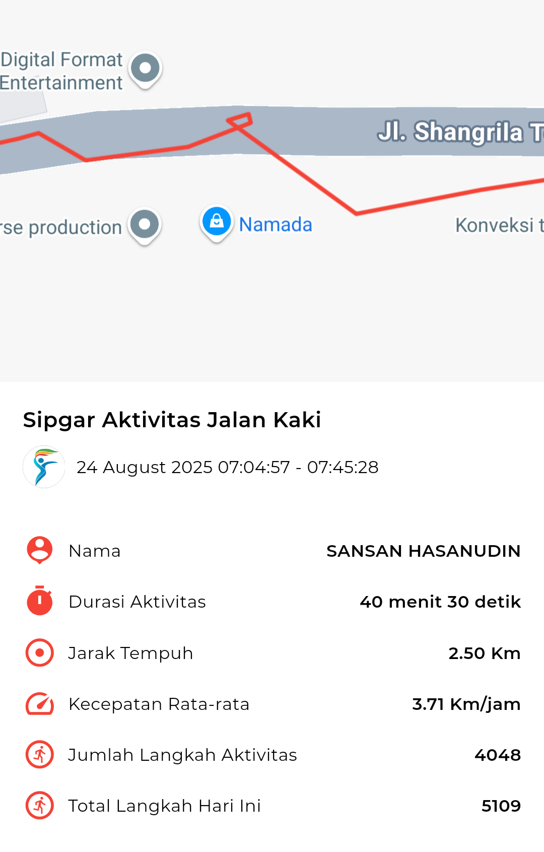This screenshot has height=852, width=544.
Task: Tap the 40 menit 30 detik duration value
Action: (440, 602)
